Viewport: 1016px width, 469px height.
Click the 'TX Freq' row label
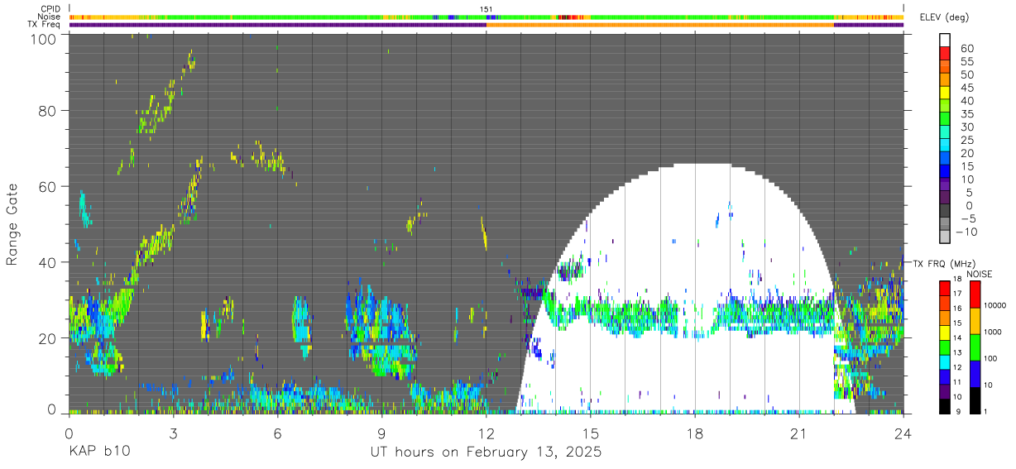tap(45, 24)
